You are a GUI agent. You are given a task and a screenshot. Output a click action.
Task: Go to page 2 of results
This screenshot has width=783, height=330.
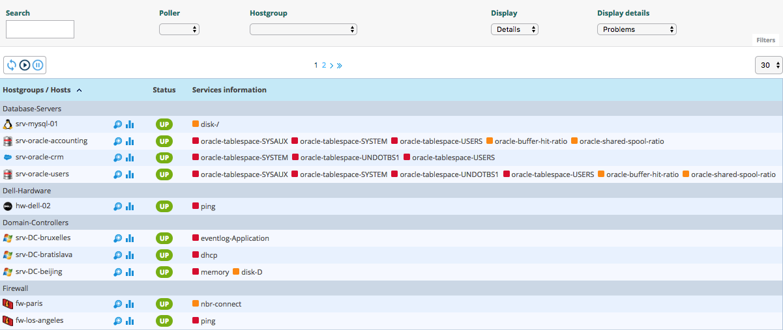pos(324,65)
